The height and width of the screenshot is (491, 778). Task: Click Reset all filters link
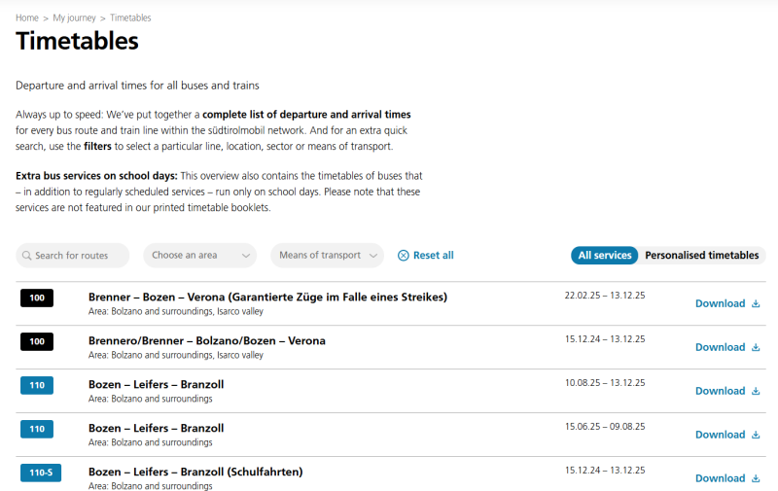coord(433,256)
